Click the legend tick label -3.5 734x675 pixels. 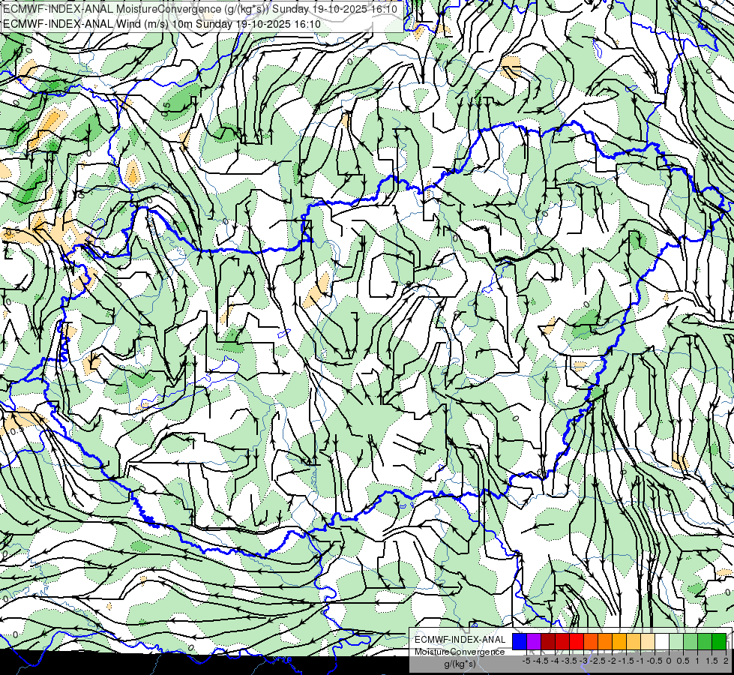[569, 661]
